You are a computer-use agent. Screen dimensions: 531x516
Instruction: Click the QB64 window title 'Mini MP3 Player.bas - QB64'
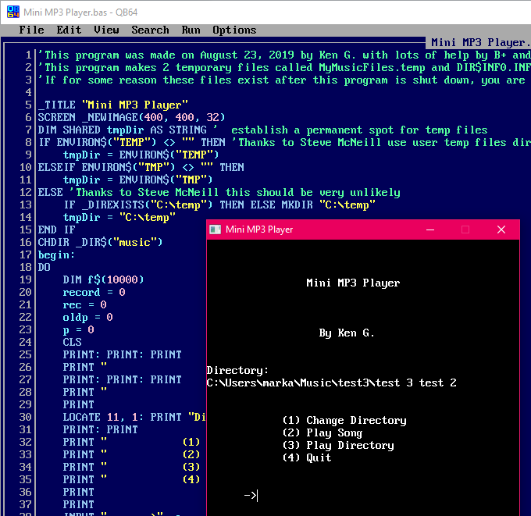80,12
